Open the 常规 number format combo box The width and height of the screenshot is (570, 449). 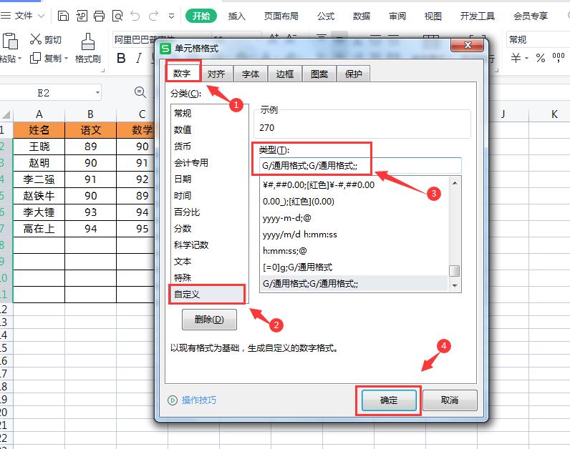[x=538, y=39]
